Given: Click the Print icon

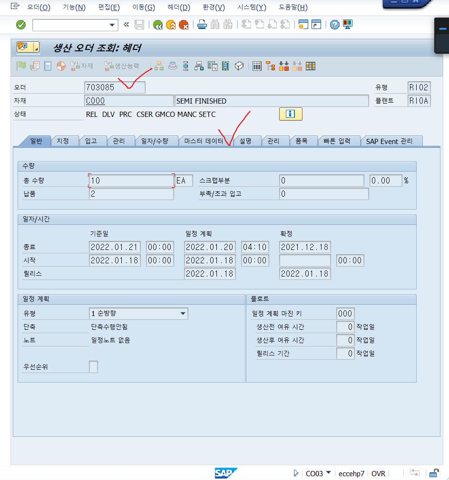Looking at the screenshot, I should pos(202,25).
